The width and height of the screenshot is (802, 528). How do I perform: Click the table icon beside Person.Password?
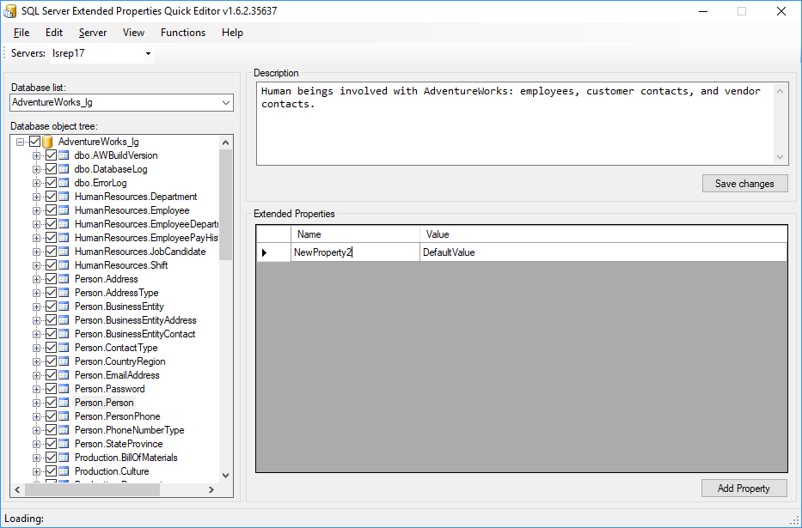[x=64, y=389]
